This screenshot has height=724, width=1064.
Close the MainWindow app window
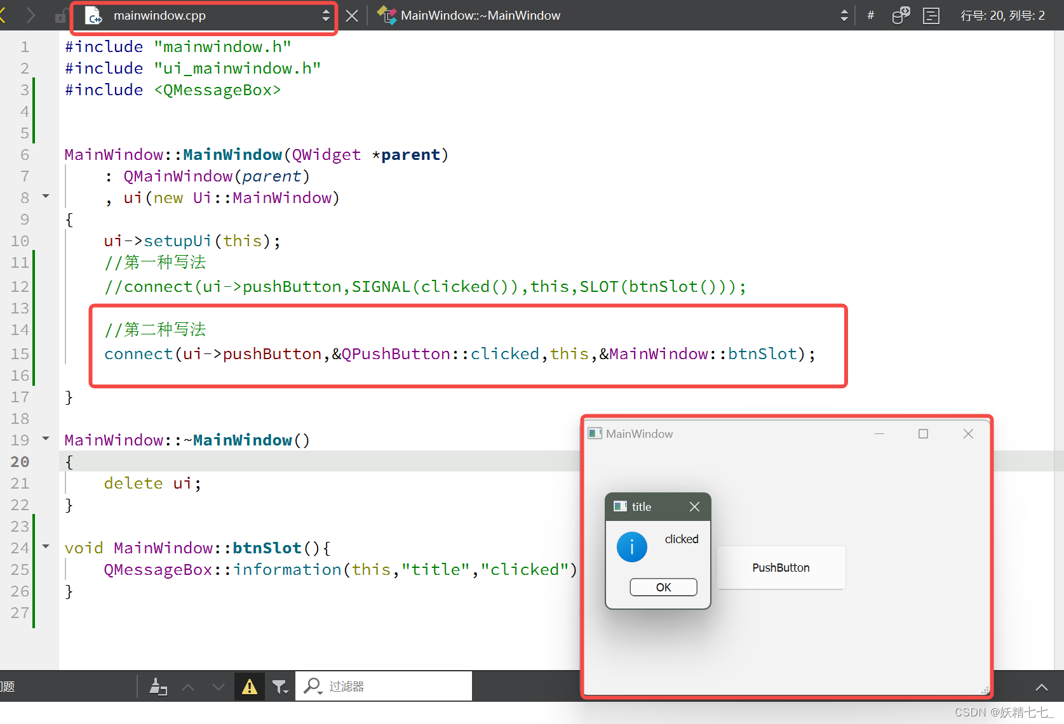pos(968,433)
